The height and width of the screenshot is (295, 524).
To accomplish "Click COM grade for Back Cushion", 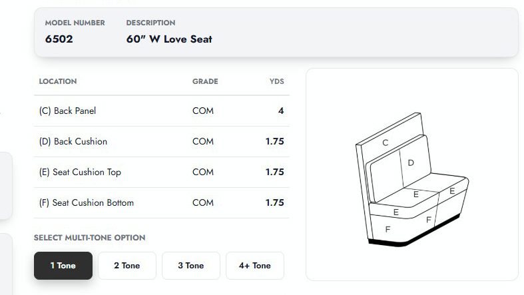I will pyautogui.click(x=203, y=141).
